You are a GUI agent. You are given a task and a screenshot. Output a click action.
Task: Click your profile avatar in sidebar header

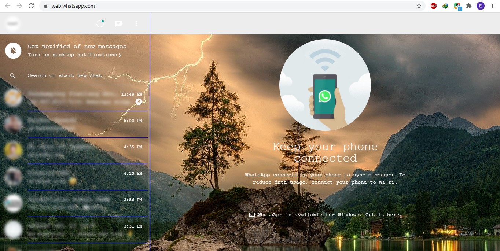[13, 24]
